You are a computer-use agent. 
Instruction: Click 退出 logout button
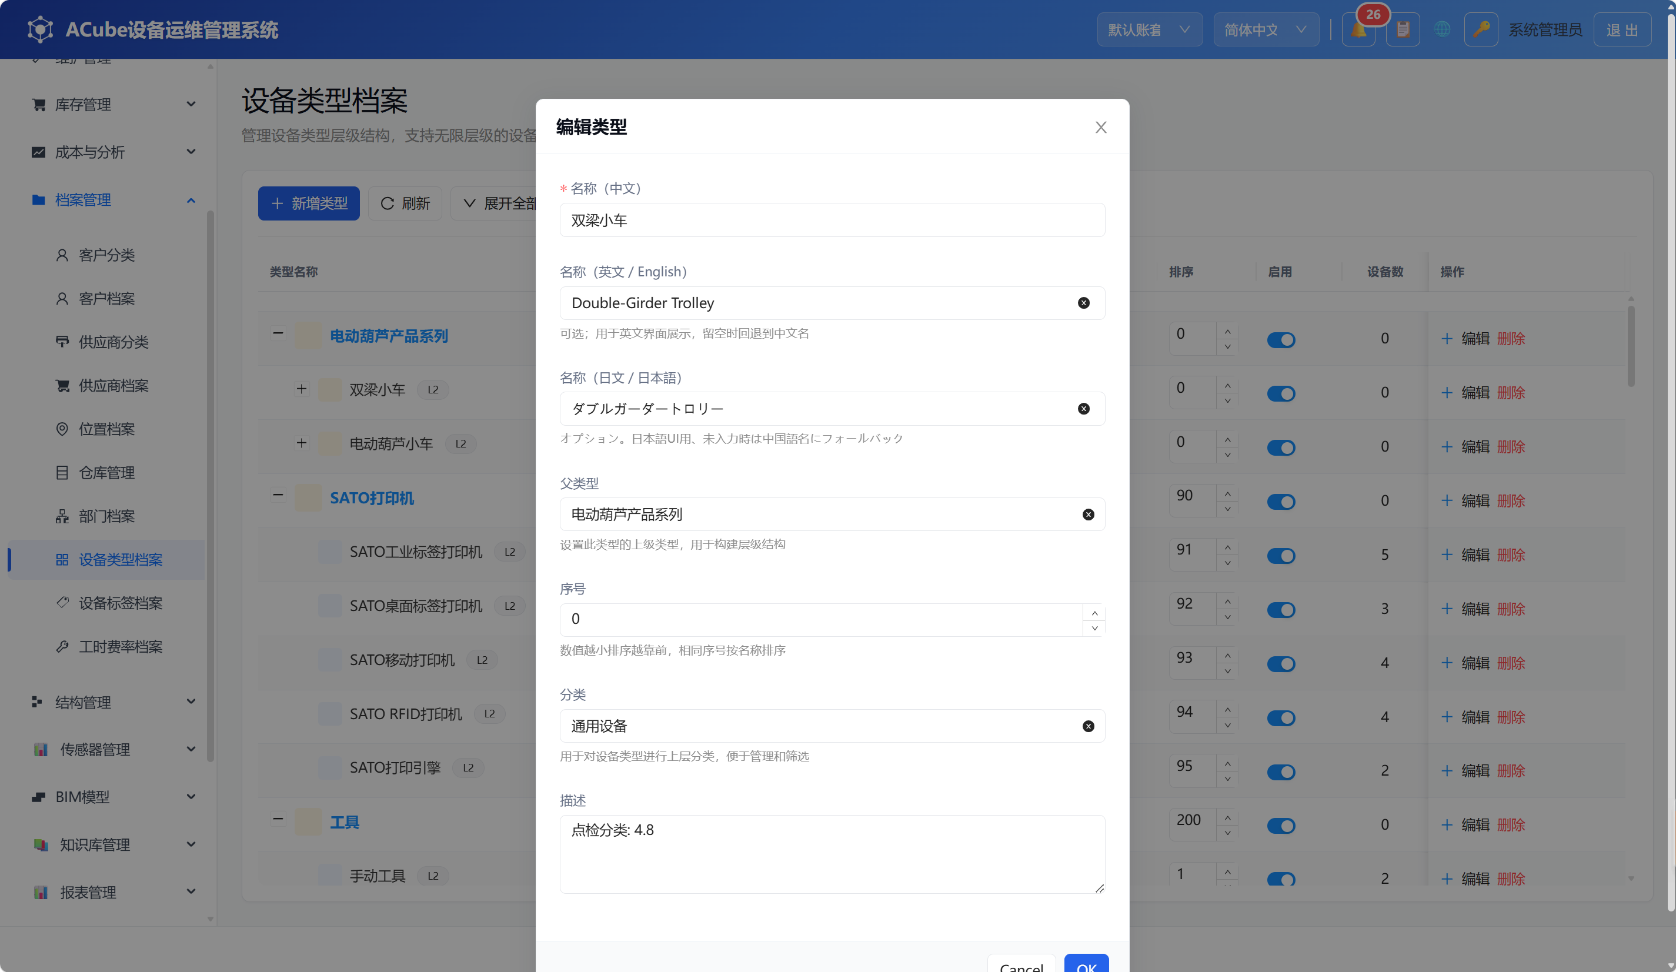pos(1622,30)
